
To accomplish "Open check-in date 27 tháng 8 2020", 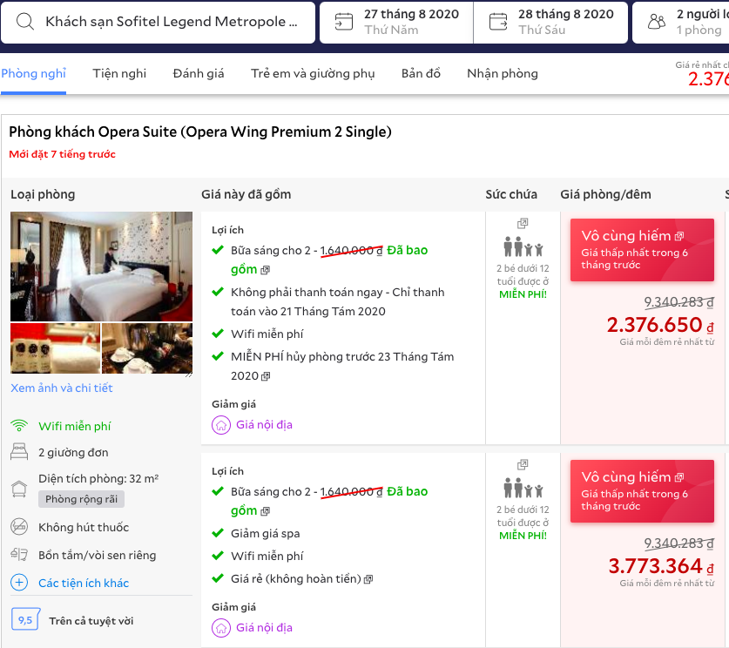I will (396, 23).
